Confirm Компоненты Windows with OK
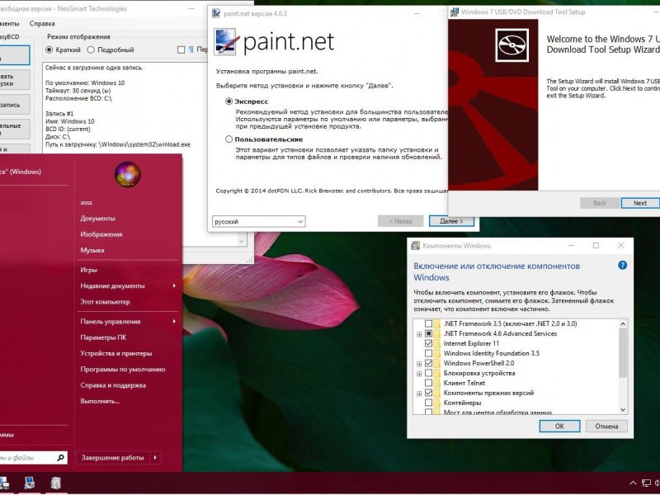 tap(559, 426)
